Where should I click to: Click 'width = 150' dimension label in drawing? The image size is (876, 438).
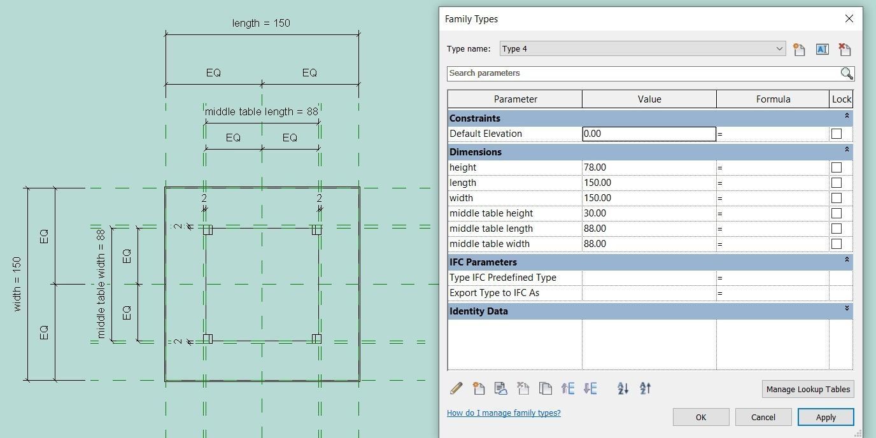coord(17,284)
